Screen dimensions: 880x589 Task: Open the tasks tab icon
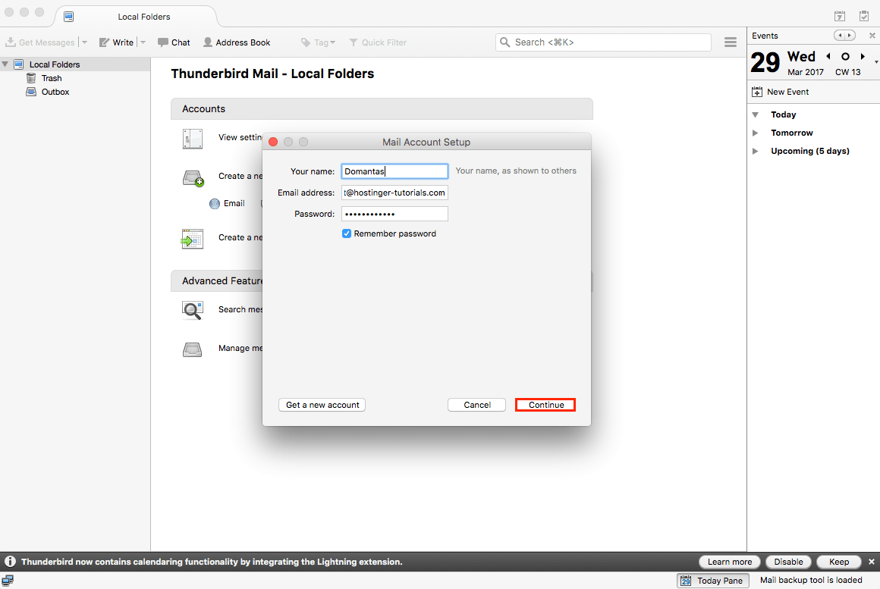point(864,16)
